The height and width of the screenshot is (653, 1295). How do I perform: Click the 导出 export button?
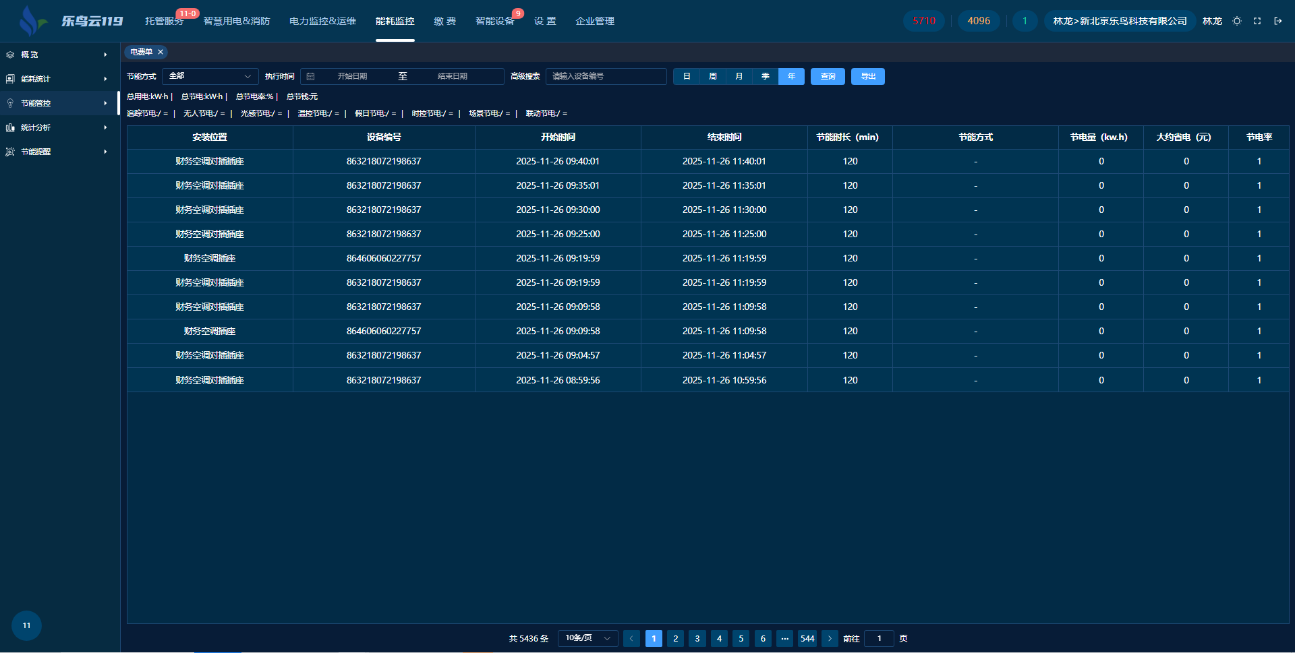(x=868, y=77)
